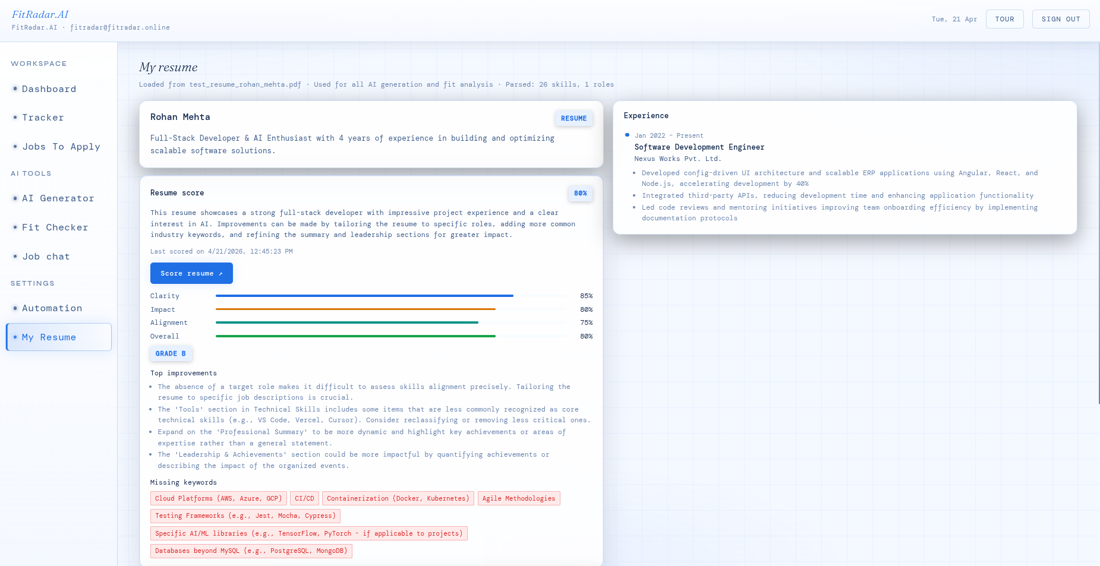
Task: Click the Experience section heading
Action: [x=646, y=116]
